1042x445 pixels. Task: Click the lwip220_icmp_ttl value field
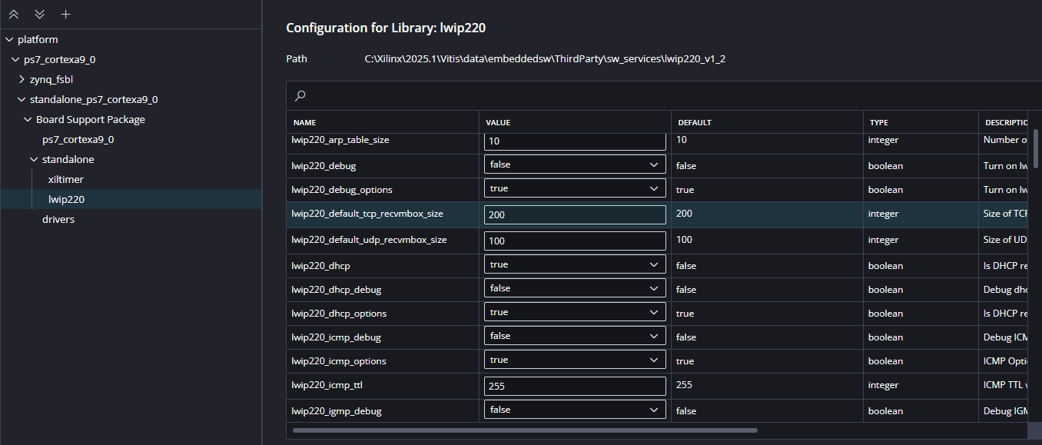click(x=575, y=386)
